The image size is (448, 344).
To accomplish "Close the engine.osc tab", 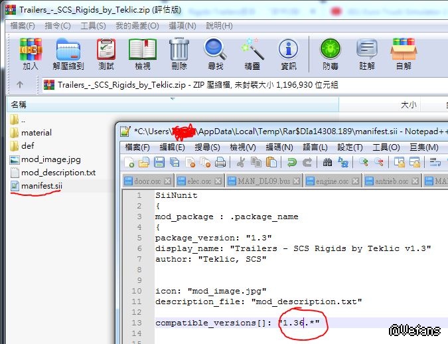I will [x=355, y=181].
